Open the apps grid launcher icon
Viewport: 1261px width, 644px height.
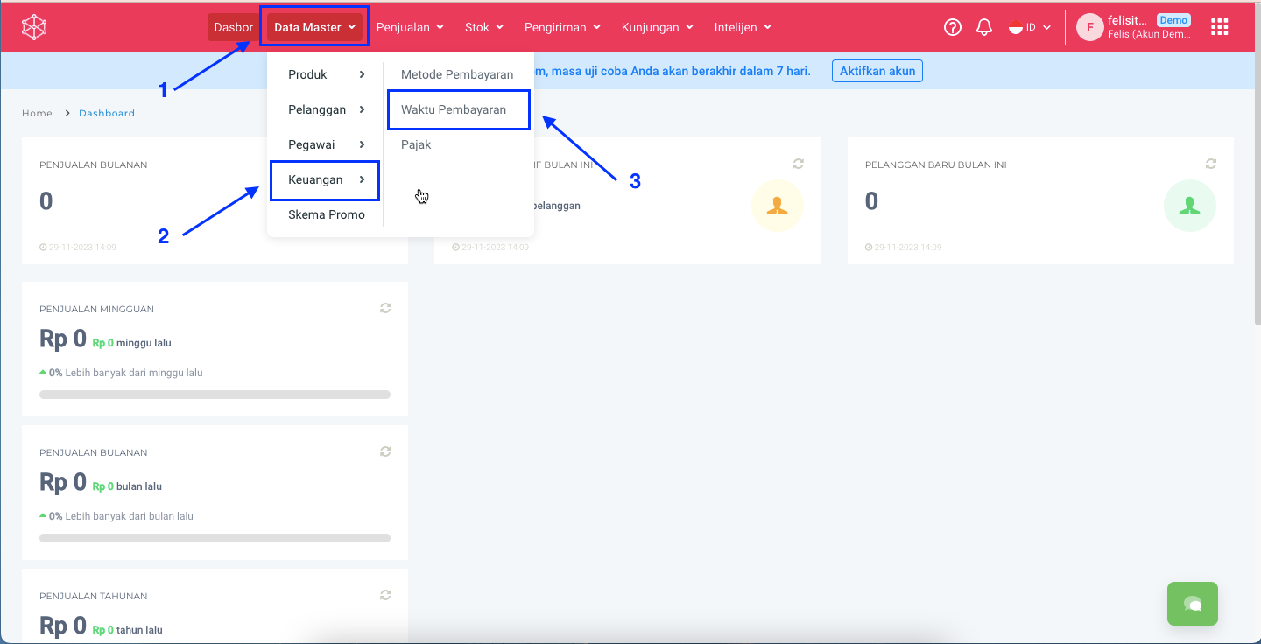pyautogui.click(x=1219, y=27)
